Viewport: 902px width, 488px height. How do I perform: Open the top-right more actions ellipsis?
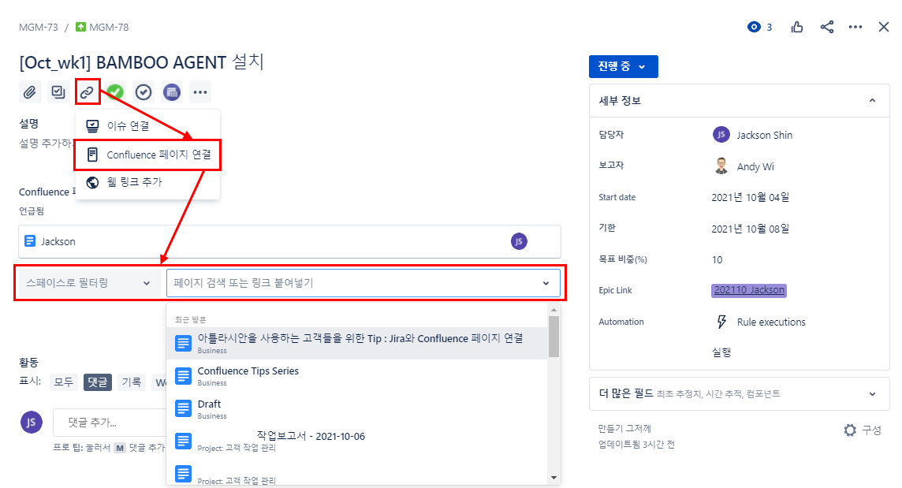pos(855,27)
